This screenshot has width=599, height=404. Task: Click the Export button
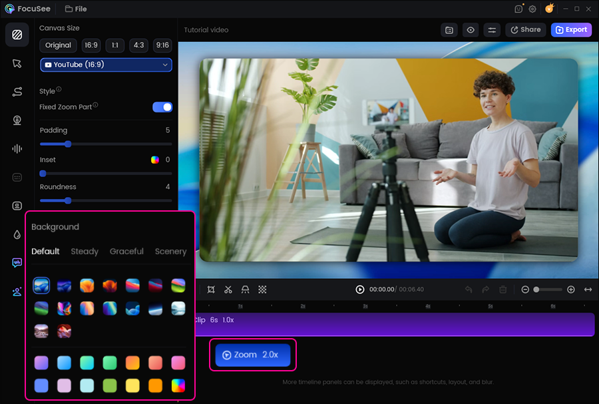pyautogui.click(x=571, y=30)
